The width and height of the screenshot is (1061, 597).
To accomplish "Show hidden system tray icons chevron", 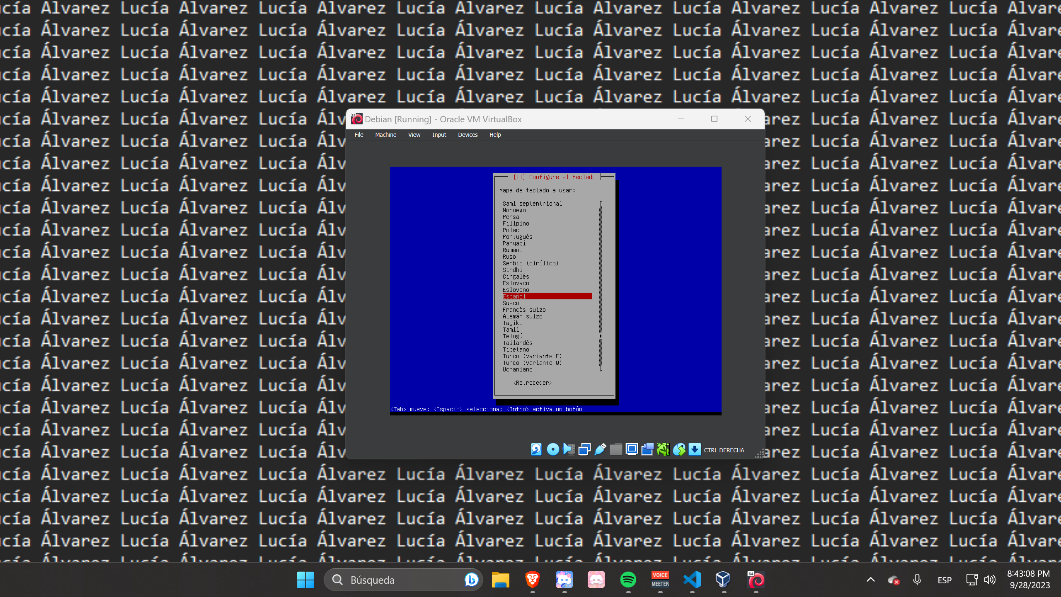I will (870, 580).
